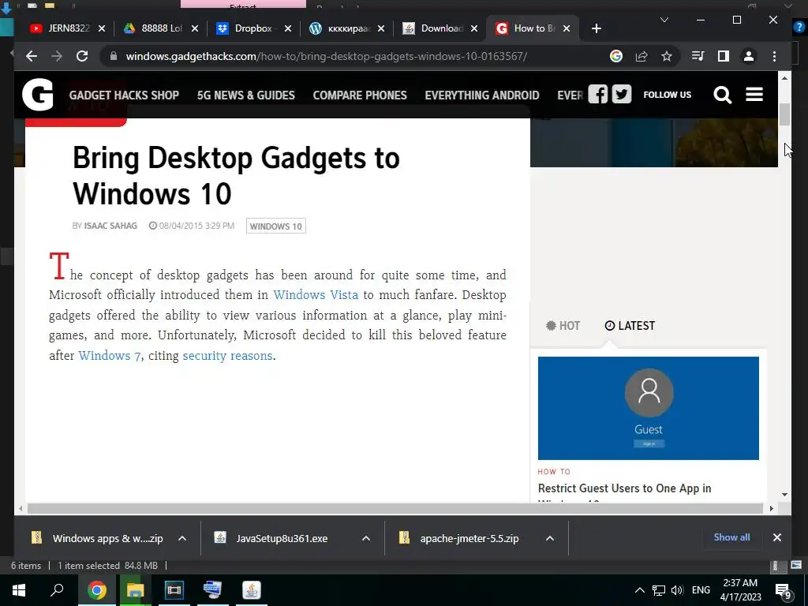Click the ENG language indicator
Viewport: 808px width, 606px height.
[701, 590]
